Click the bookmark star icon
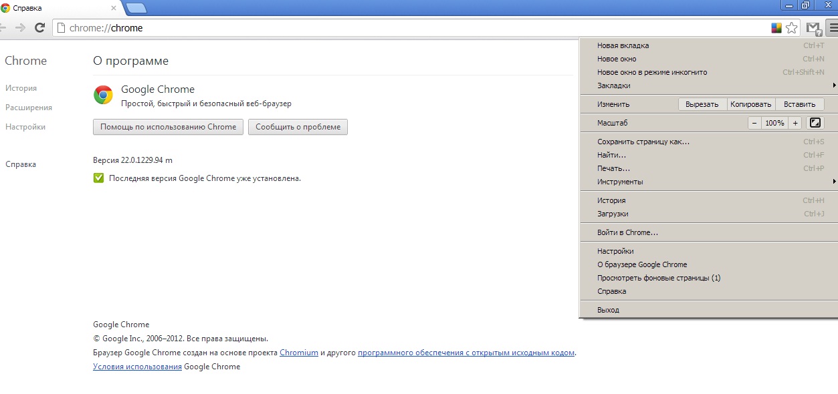838x394 pixels. pos(792,28)
